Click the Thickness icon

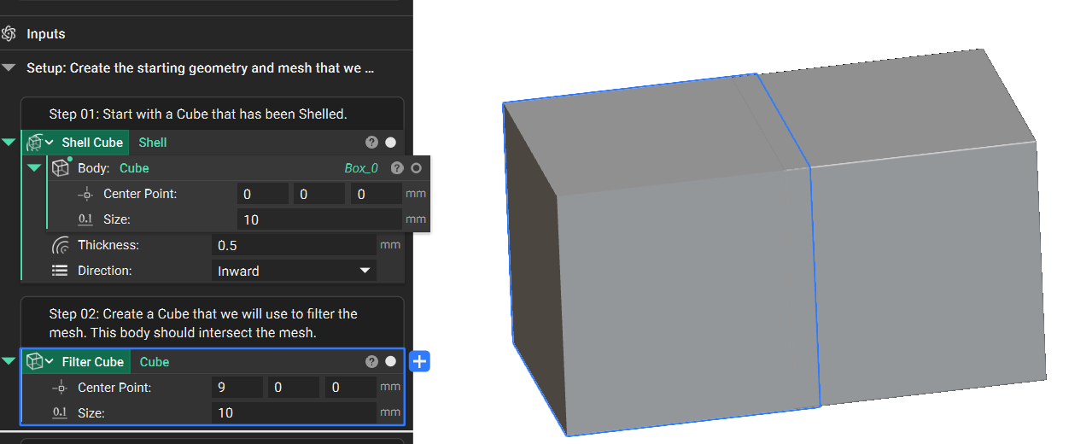point(60,246)
